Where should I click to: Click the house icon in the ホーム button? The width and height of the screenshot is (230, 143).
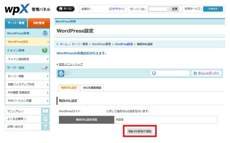pyautogui.click(x=61, y=9)
